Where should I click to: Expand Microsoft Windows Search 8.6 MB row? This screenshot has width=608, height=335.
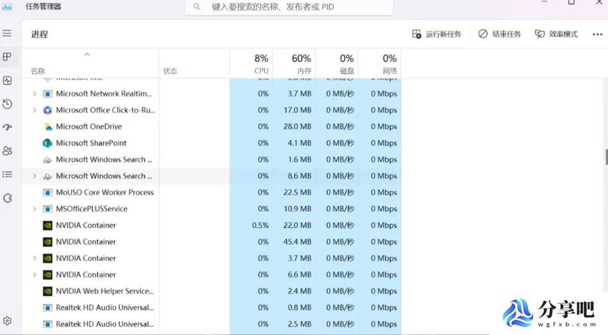click(x=34, y=176)
